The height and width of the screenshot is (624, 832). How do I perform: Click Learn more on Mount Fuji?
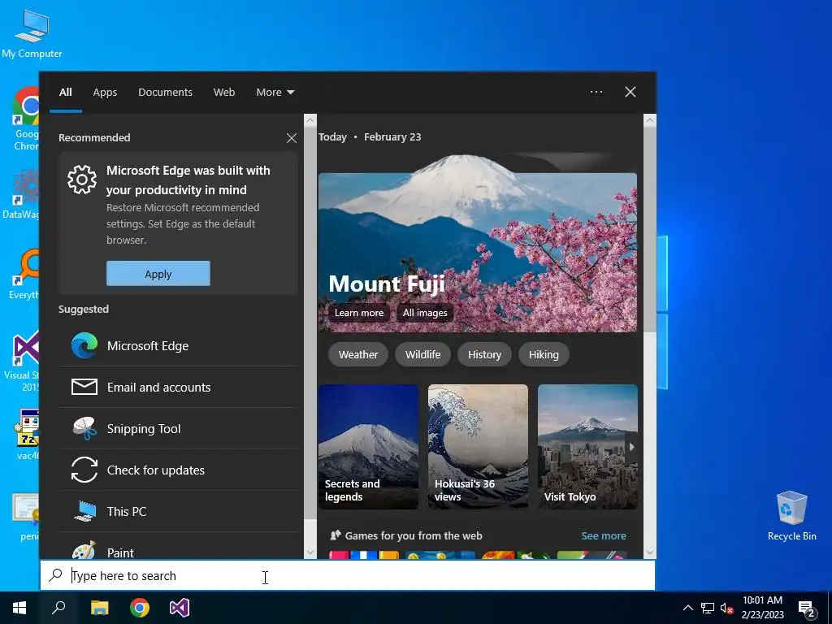[358, 313]
